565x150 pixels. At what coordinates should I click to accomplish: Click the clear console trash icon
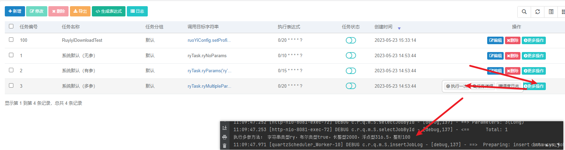tap(225, 146)
